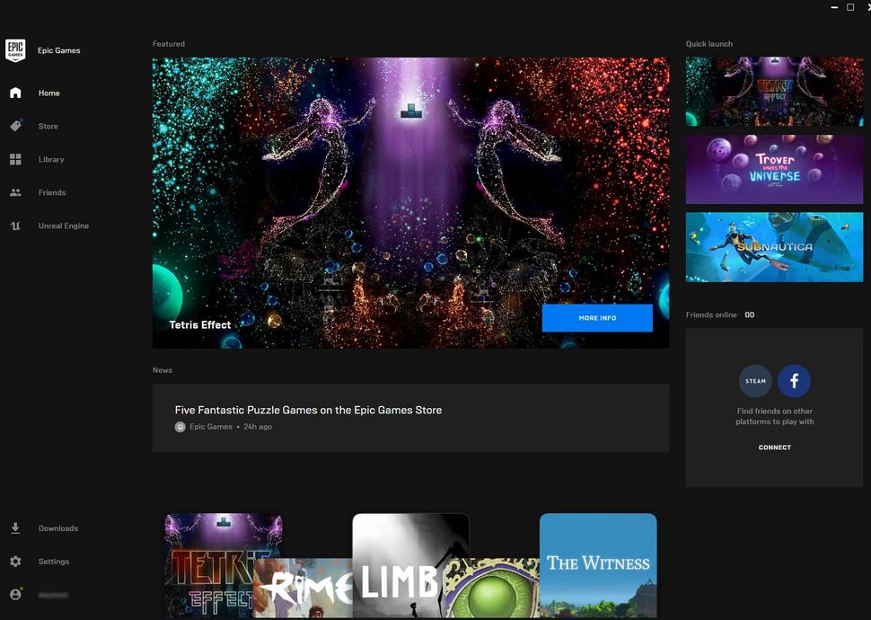Open the Library via its grid icon

tap(15, 159)
